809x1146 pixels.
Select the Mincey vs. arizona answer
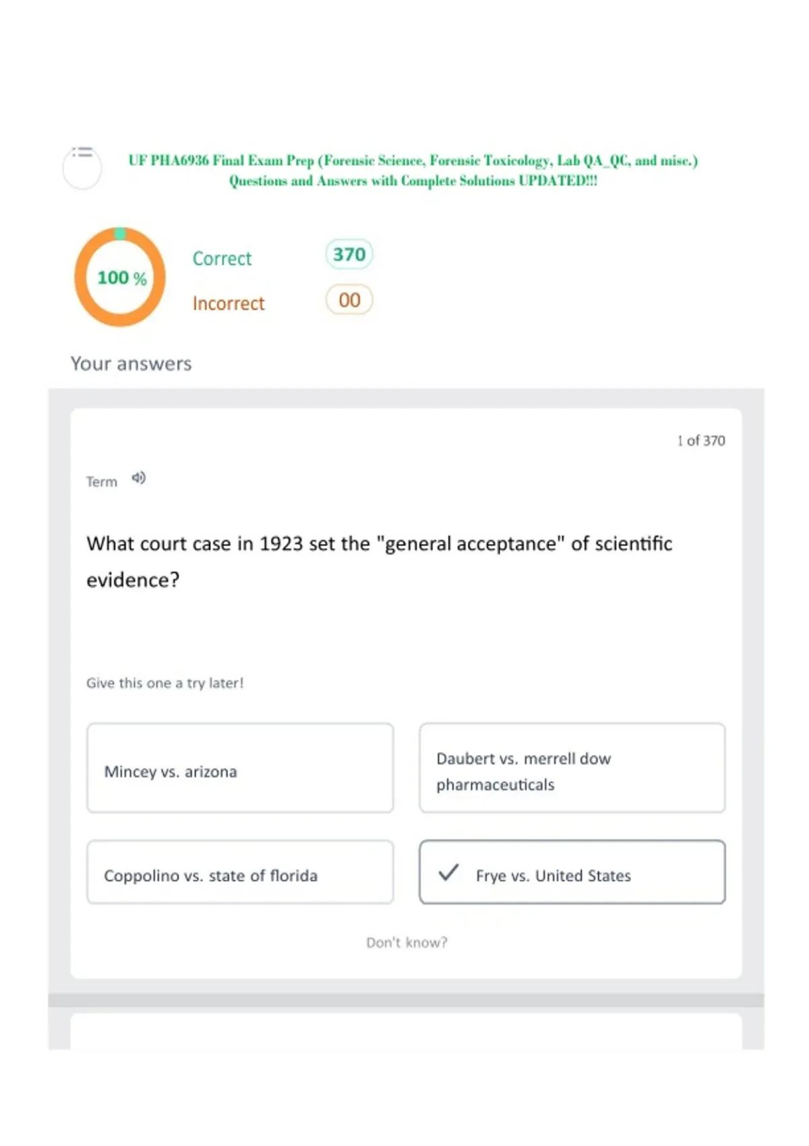pos(240,768)
